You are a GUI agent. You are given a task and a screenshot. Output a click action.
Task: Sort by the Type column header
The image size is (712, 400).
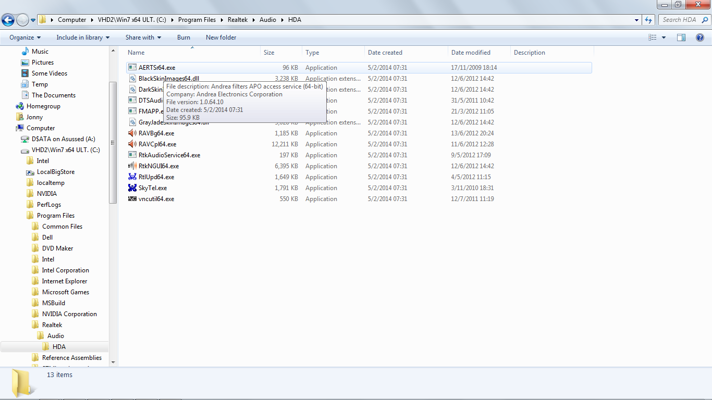tap(334, 53)
